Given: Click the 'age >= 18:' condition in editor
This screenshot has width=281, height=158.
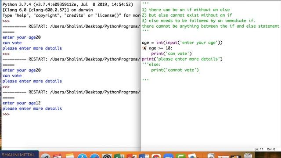Looking at the screenshot, I should click(x=161, y=48).
